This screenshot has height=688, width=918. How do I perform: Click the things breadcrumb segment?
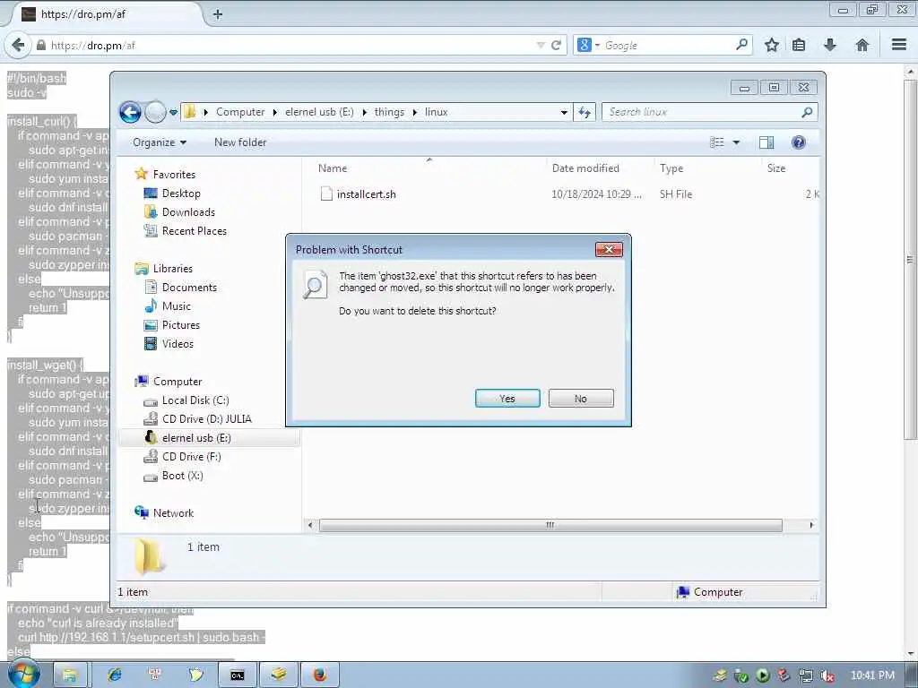[389, 112]
